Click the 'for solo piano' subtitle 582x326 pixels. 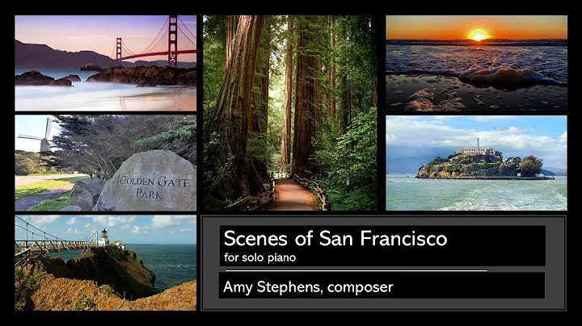point(259,257)
